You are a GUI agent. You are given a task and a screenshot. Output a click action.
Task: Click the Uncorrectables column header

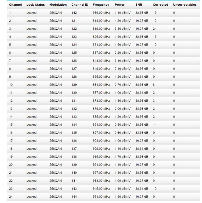[x=185, y=5]
